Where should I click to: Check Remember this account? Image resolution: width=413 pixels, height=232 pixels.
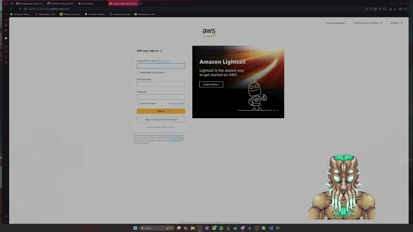(138, 72)
